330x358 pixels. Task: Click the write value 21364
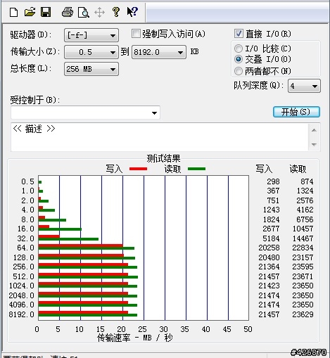(x=269, y=267)
